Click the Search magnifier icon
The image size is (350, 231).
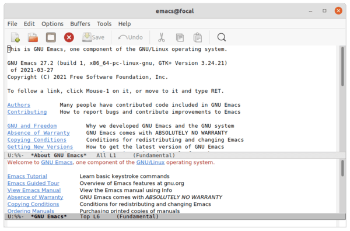pos(222,37)
